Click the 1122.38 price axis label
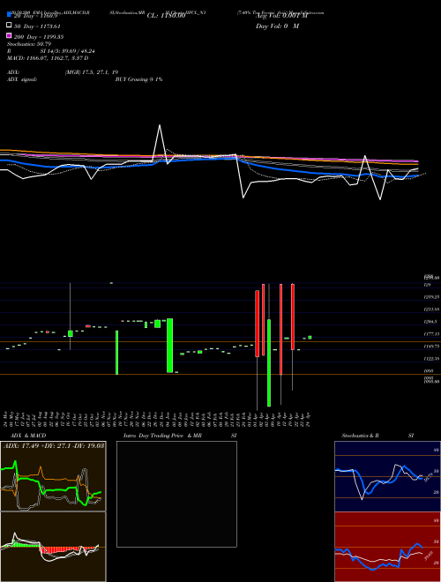The height and width of the screenshot is (582, 441). [431, 359]
